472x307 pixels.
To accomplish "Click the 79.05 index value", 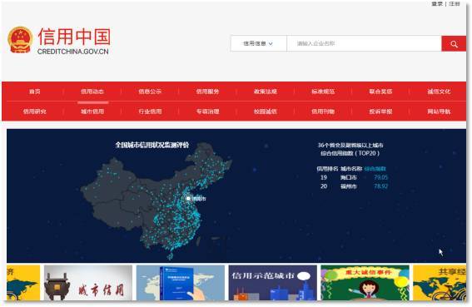I will 380,177.
